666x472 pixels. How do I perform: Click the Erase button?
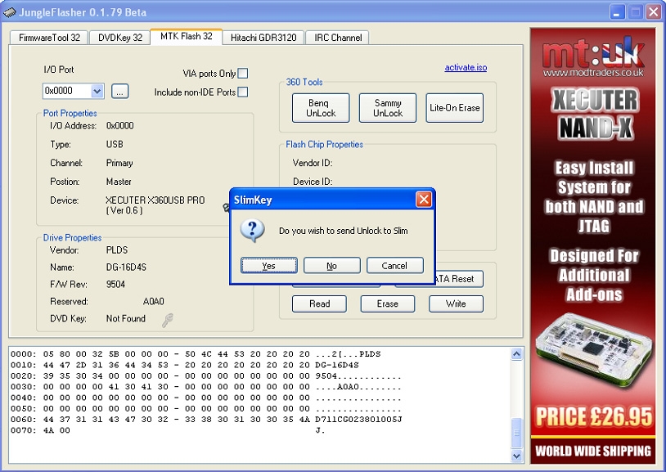[387, 303]
